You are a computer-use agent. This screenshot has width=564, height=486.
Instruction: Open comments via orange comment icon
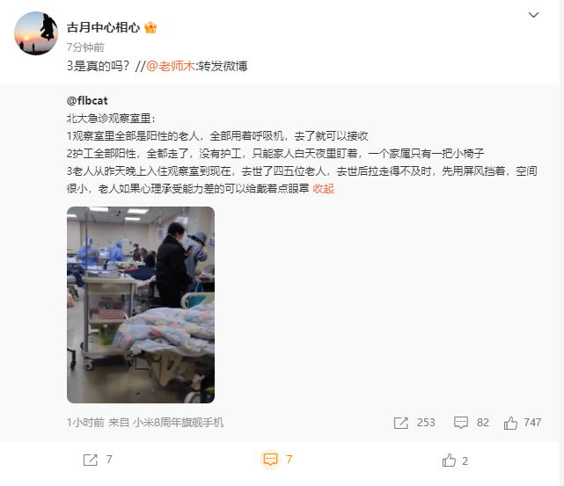tap(270, 460)
